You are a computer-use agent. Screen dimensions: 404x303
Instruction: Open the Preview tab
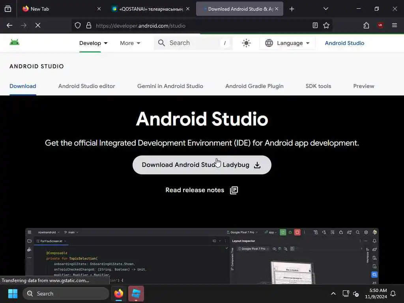tap(363, 86)
